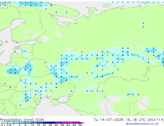Click the 1–2 mm legend swatch

(x=16, y=123)
